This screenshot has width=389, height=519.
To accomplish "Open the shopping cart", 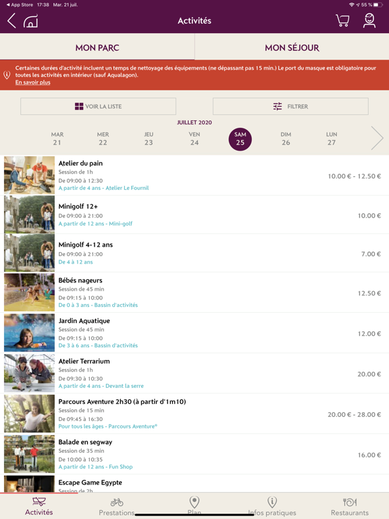I will [x=342, y=20].
